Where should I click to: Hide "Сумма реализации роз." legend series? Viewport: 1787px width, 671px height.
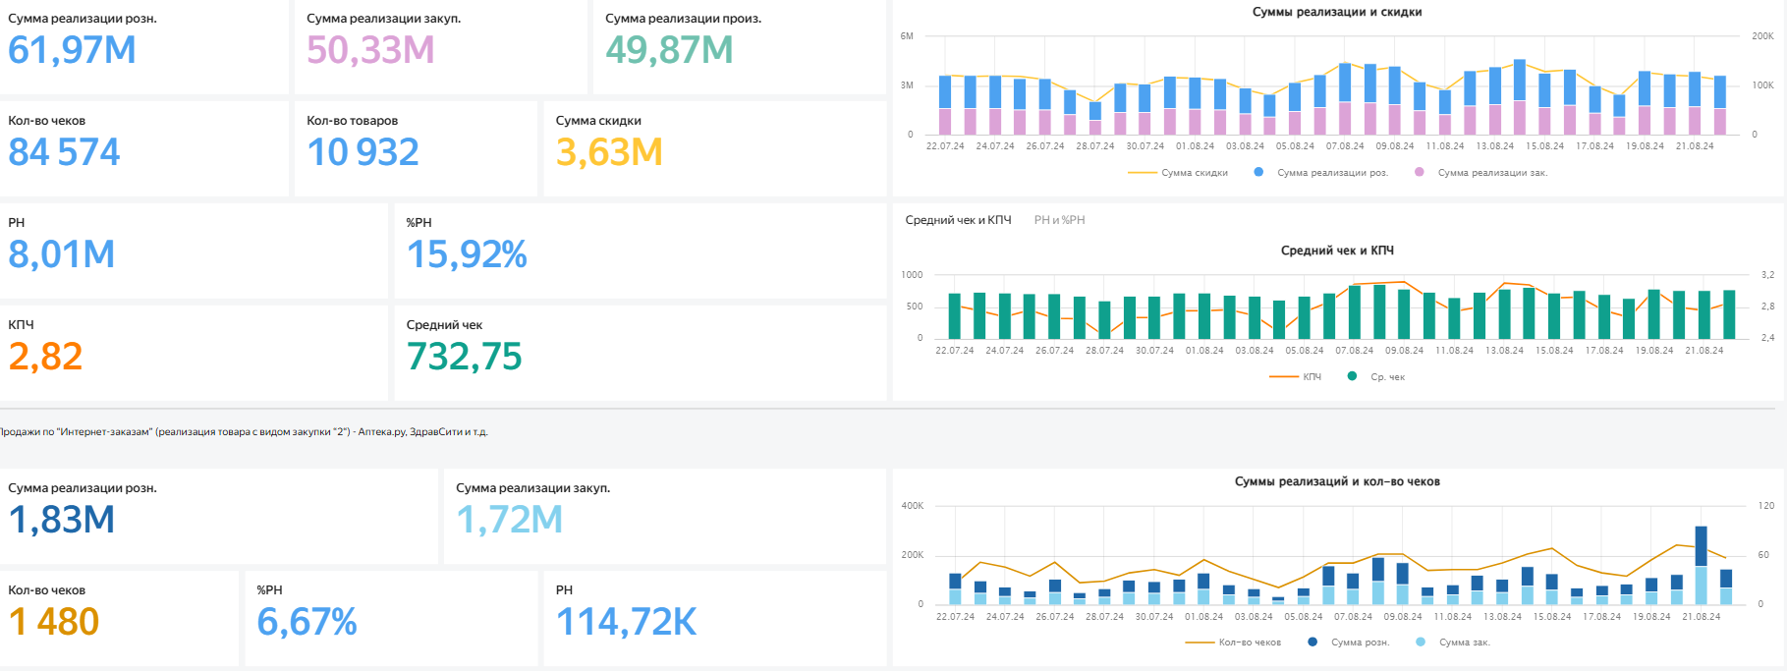(x=1331, y=173)
